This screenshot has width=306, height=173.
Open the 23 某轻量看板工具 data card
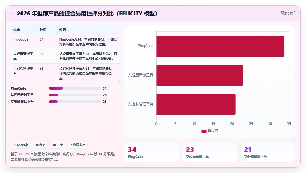pos(210,152)
